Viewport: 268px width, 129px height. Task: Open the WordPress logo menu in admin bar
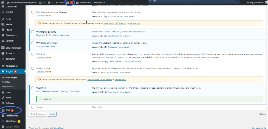click(x=3, y=2)
